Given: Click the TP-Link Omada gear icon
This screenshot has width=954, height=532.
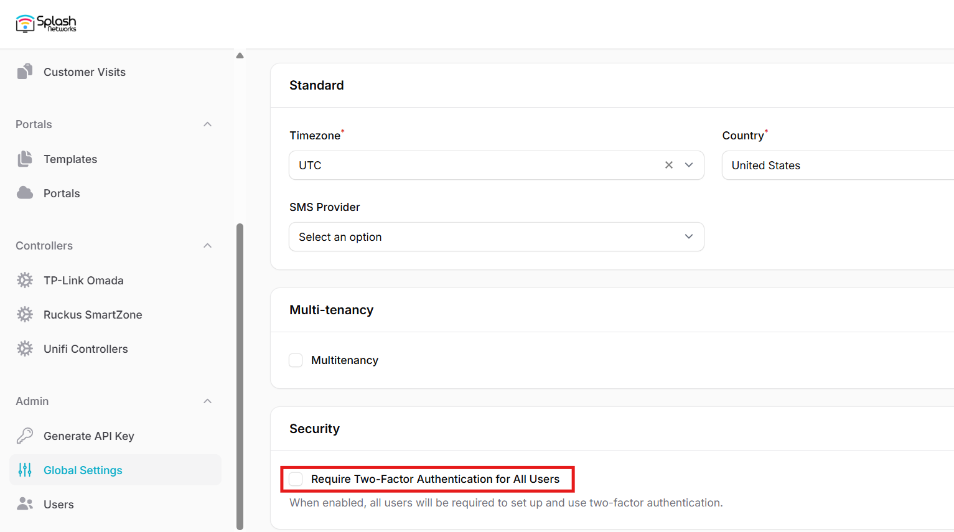Looking at the screenshot, I should [x=25, y=280].
